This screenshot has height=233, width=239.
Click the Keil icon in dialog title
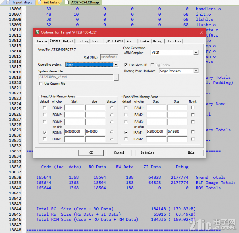[37, 32]
